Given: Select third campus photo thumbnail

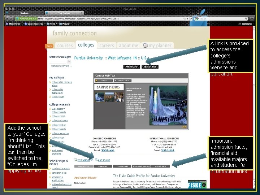Looking at the screenshot, I should pyautogui.click(x=119, y=97).
